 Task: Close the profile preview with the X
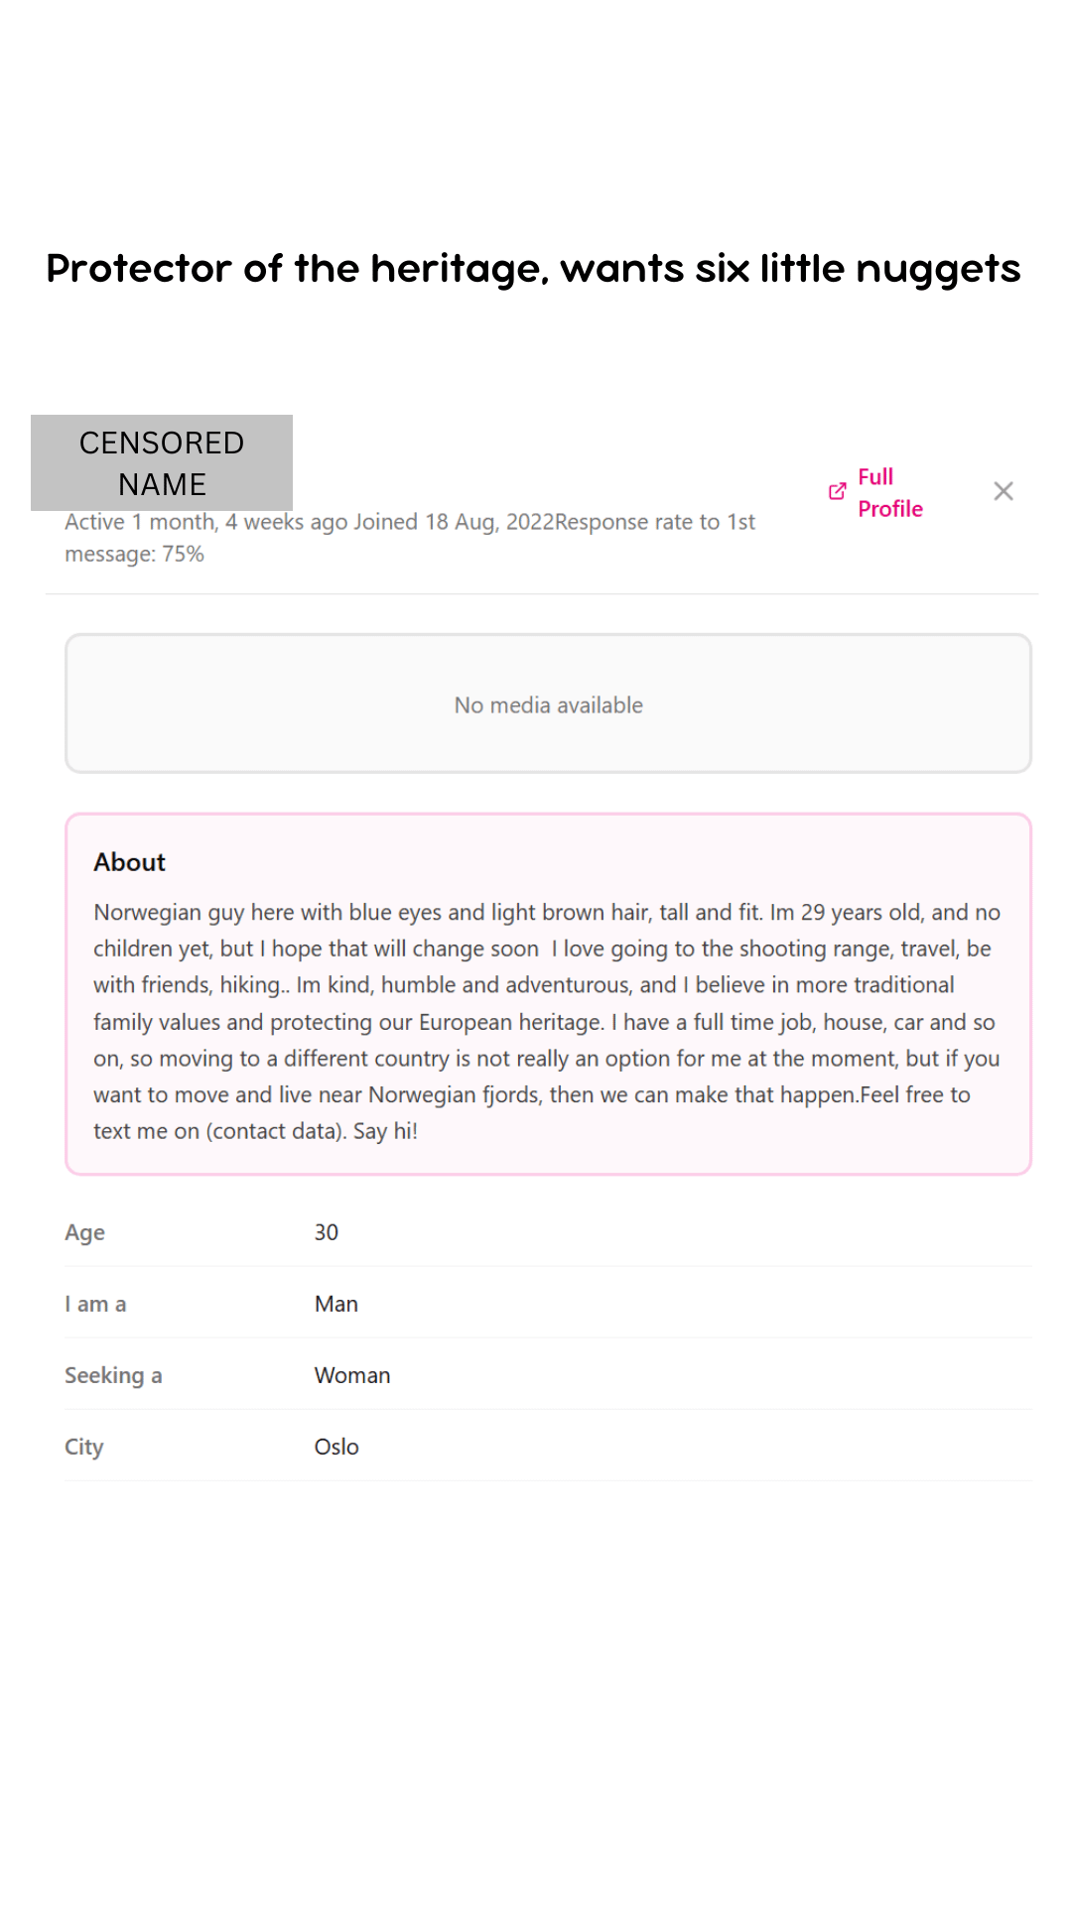point(1004,491)
